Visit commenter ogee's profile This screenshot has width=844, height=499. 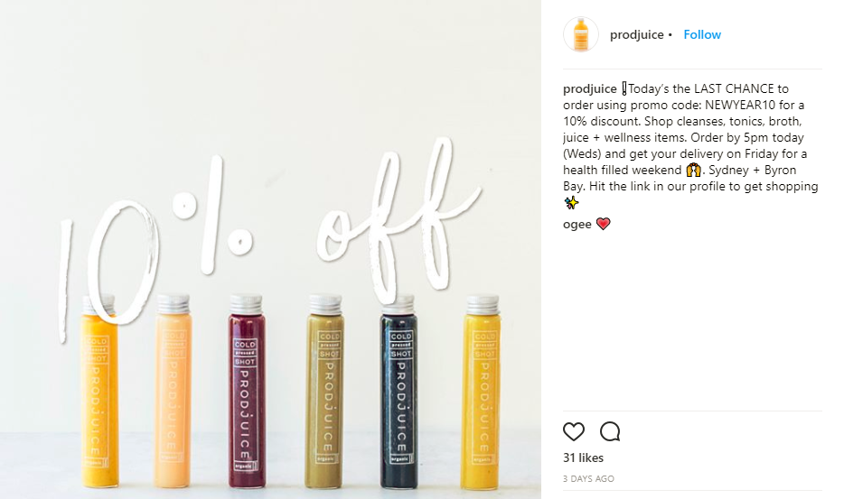(577, 224)
